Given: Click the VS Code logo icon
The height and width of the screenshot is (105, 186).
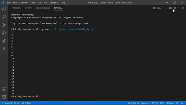Looking at the screenshot, I should (3, 3).
